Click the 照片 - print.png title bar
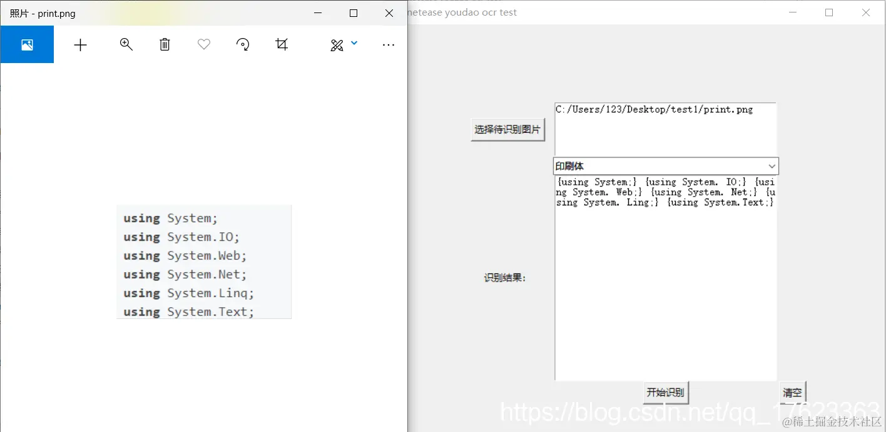886x432 pixels. [x=125, y=12]
